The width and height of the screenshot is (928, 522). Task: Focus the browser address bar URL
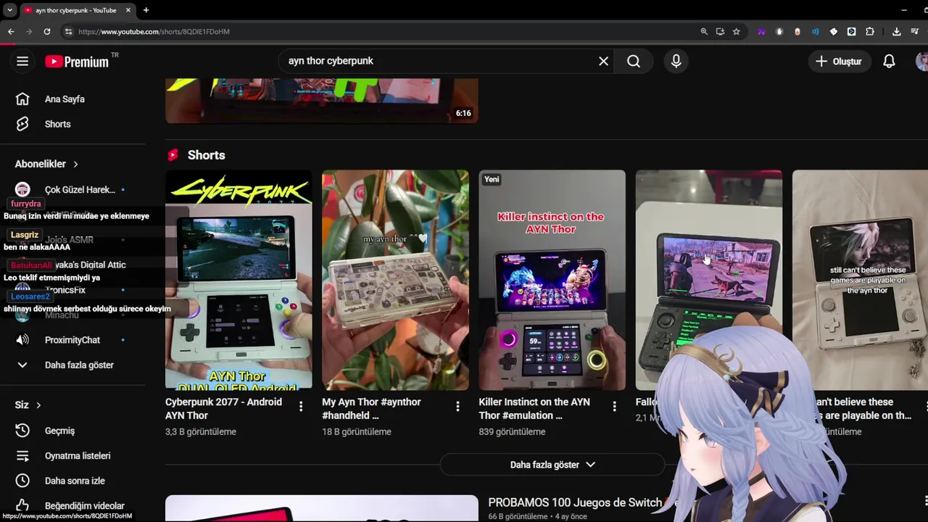tap(154, 32)
